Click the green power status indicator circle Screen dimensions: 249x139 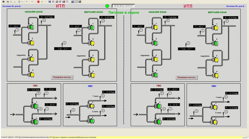click(x=107, y=6)
